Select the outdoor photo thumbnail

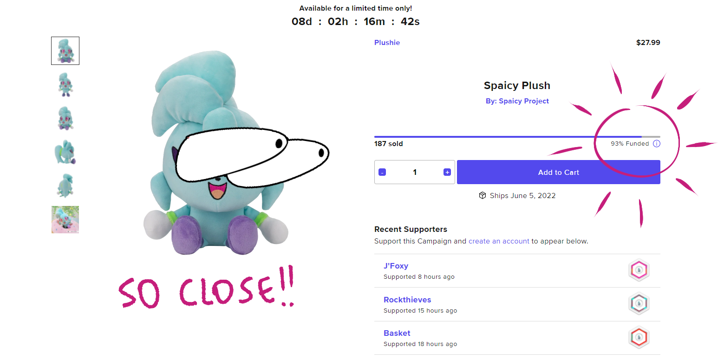65,219
